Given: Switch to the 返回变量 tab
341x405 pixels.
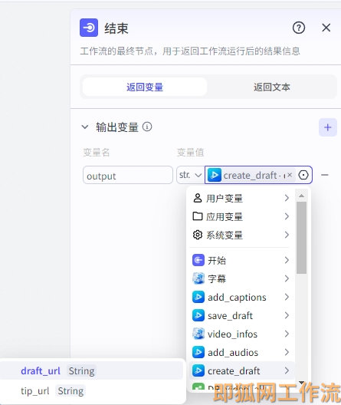Looking at the screenshot, I should (x=145, y=87).
